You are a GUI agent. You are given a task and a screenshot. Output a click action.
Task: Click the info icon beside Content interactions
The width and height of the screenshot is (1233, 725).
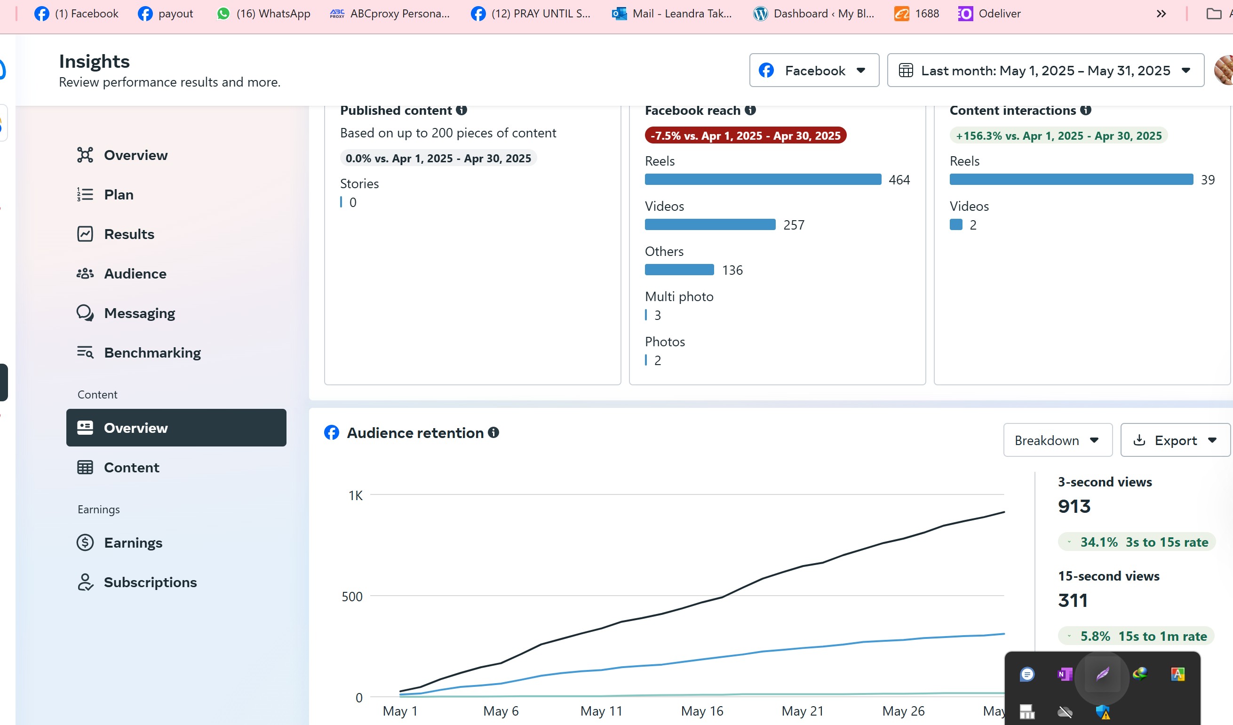[1086, 110]
